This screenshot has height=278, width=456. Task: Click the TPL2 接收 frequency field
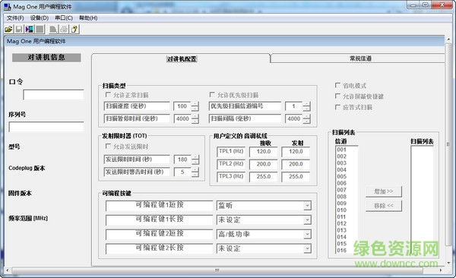(x=264, y=164)
